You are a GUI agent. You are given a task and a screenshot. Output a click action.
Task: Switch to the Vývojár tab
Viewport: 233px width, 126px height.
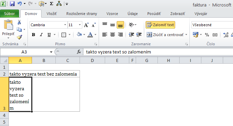pyautogui.click(x=201, y=14)
